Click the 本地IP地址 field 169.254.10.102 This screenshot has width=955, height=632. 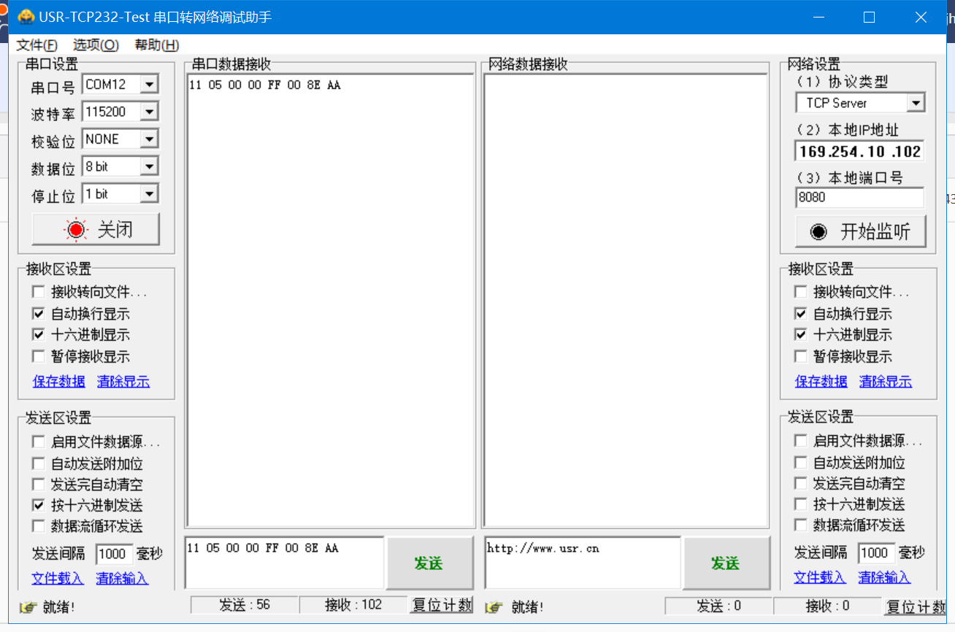(859, 152)
